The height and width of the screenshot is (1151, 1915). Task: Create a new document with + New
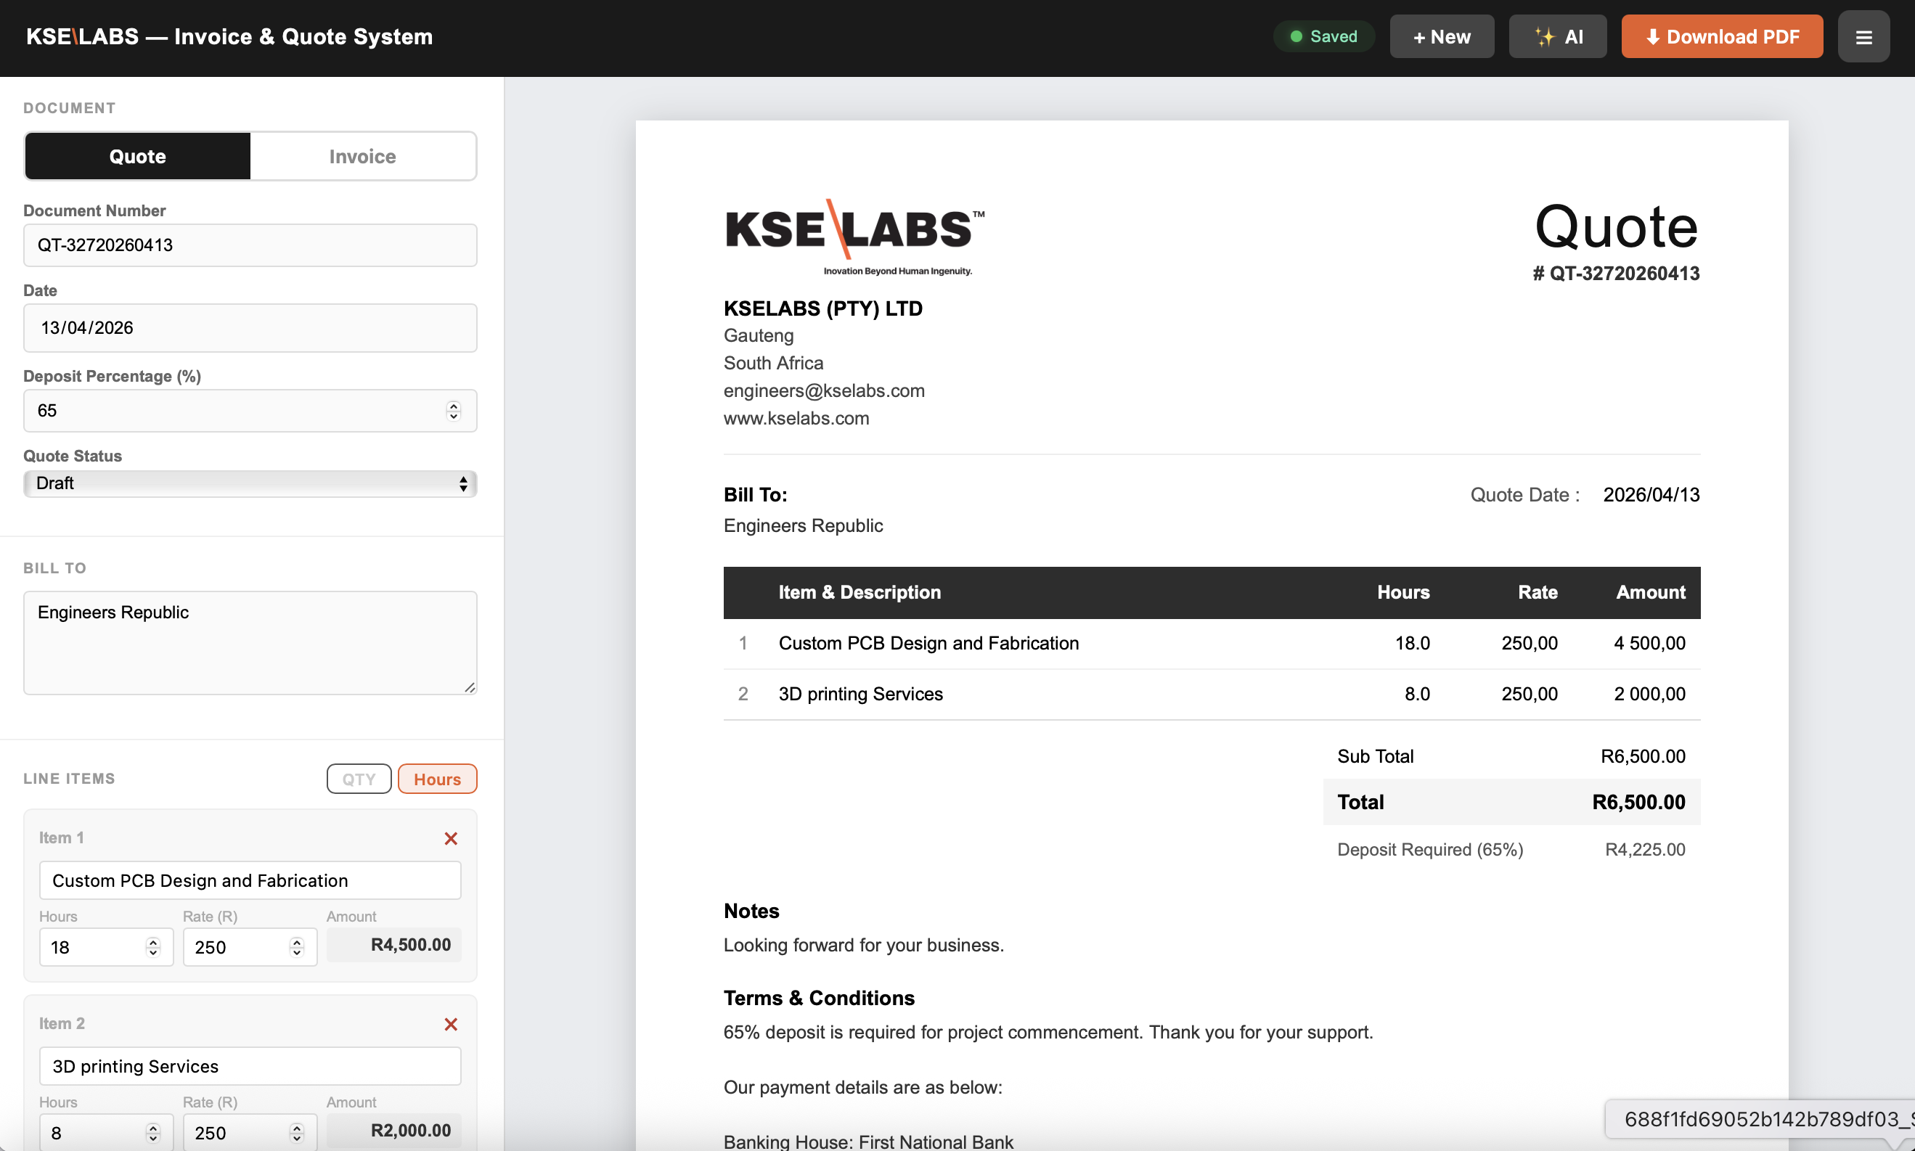tap(1441, 36)
